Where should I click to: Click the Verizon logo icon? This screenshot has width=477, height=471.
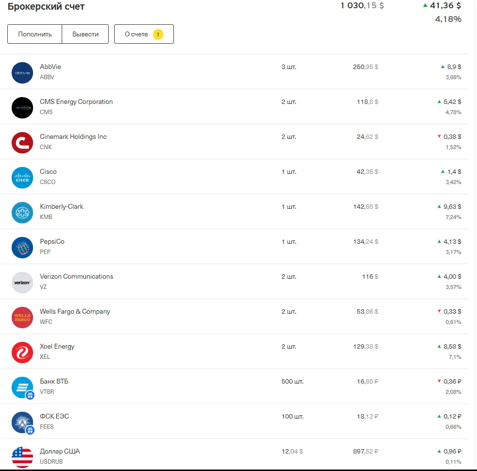[x=22, y=282]
